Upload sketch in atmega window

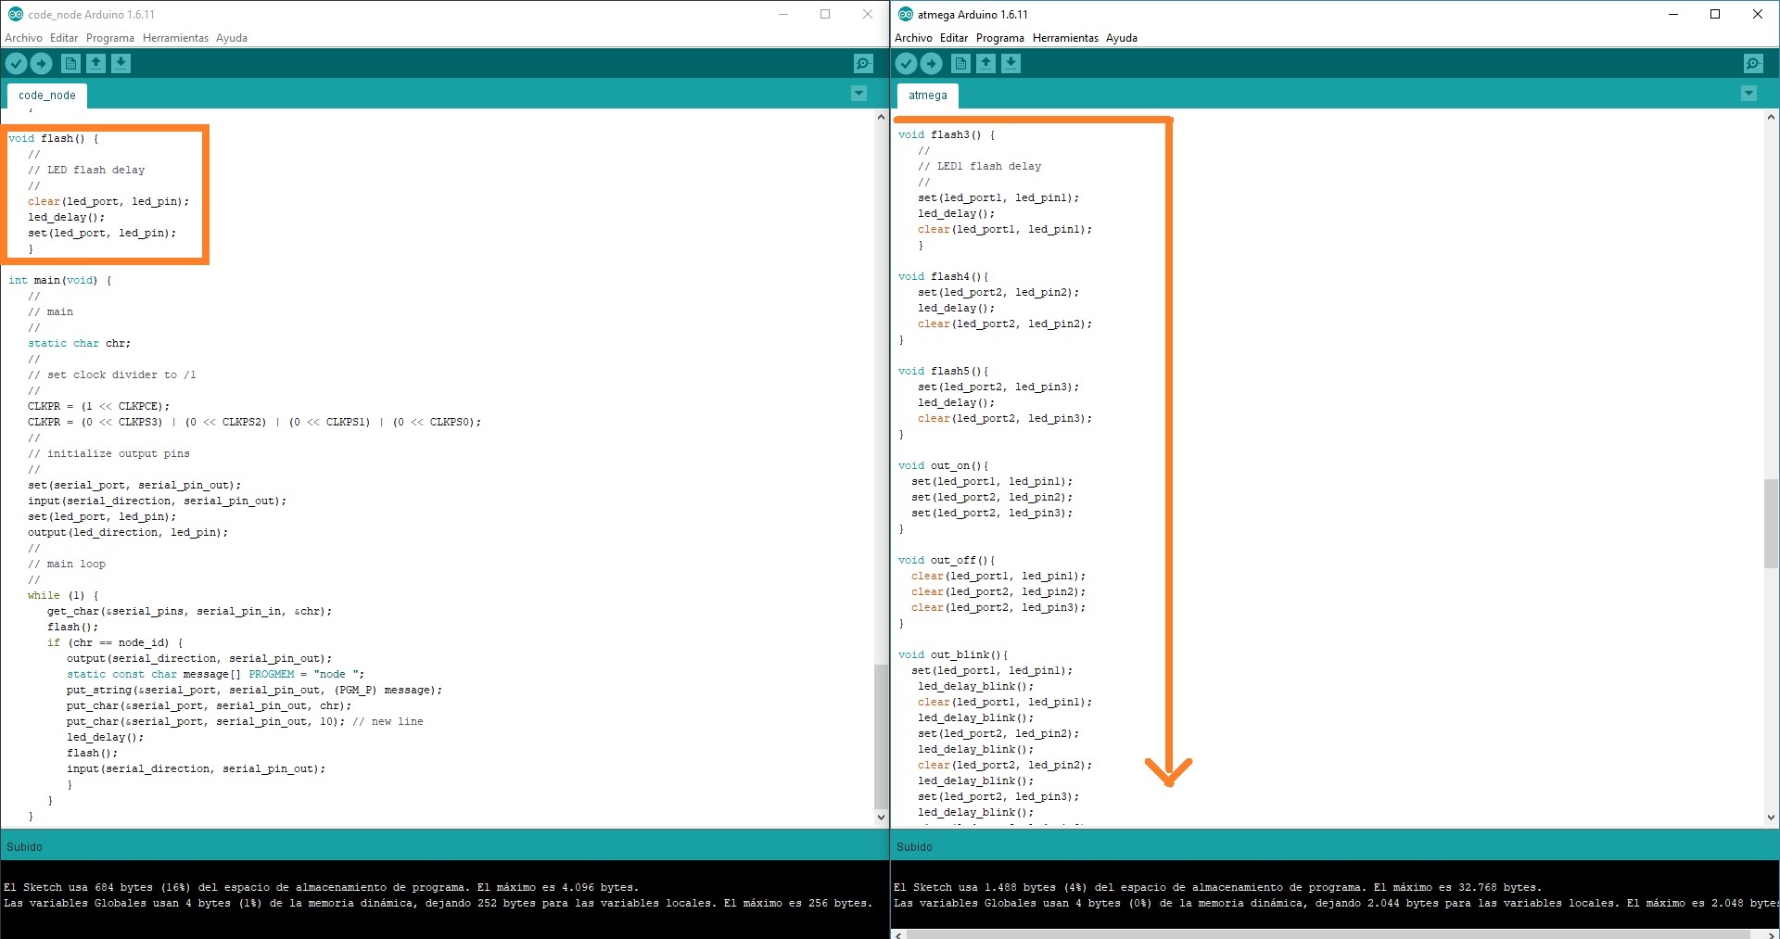[932, 63]
